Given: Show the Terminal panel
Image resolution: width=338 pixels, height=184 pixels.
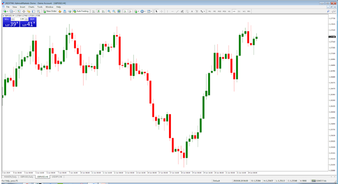Looking at the screenshot, I should pyautogui.click(x=33, y=11).
